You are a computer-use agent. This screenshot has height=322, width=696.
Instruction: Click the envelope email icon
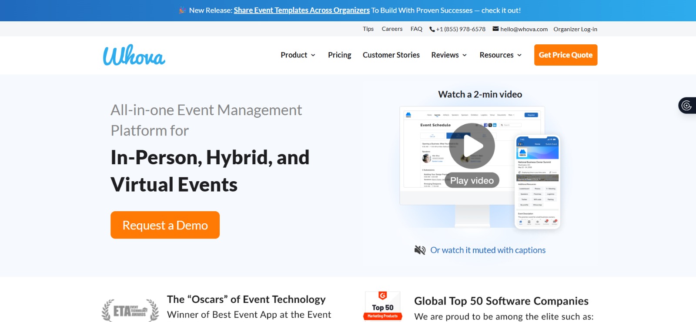coord(495,29)
